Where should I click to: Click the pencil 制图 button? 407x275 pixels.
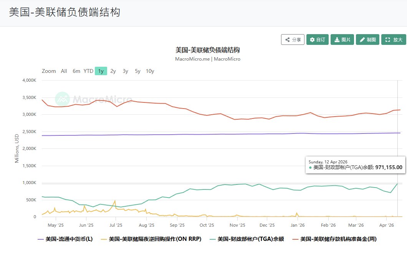tap(367, 40)
